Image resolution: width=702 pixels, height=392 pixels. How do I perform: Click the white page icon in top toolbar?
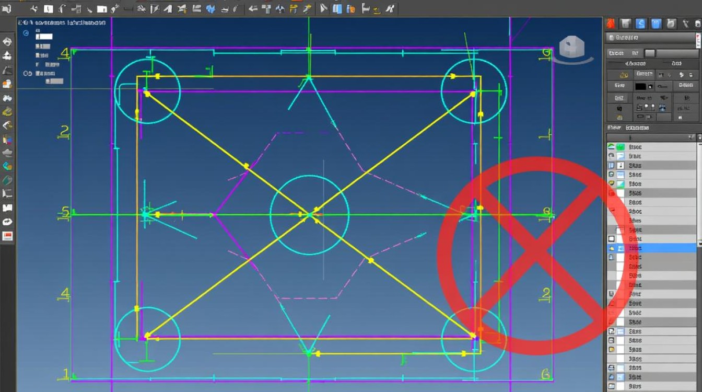[x=48, y=8]
